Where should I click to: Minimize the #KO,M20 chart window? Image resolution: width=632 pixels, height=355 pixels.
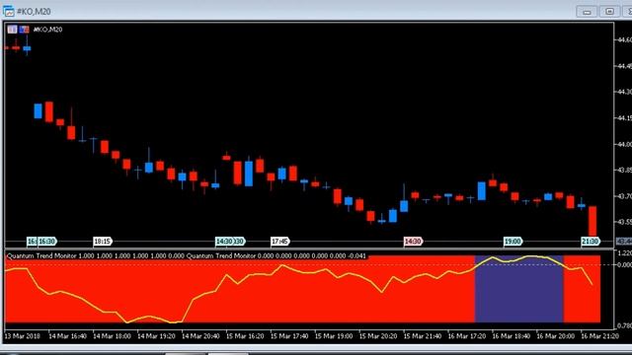pyautogui.click(x=587, y=11)
